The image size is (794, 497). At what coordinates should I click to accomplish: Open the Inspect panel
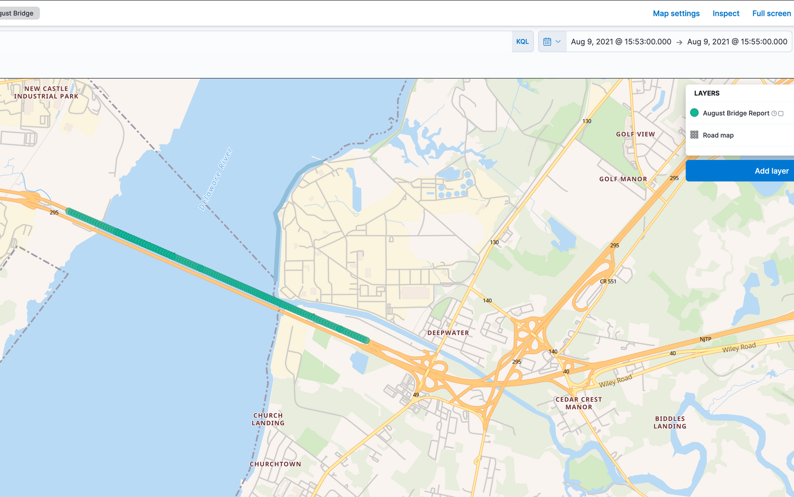point(726,13)
